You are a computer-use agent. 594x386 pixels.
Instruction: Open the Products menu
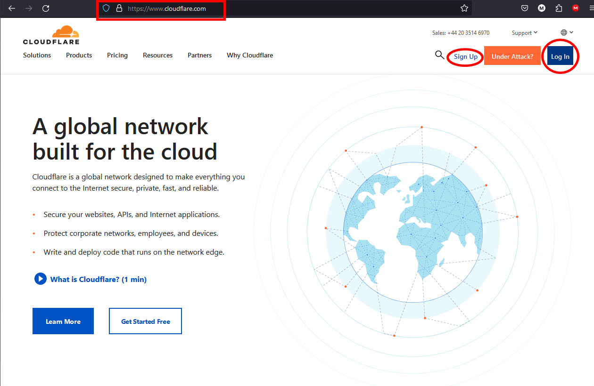(x=79, y=55)
